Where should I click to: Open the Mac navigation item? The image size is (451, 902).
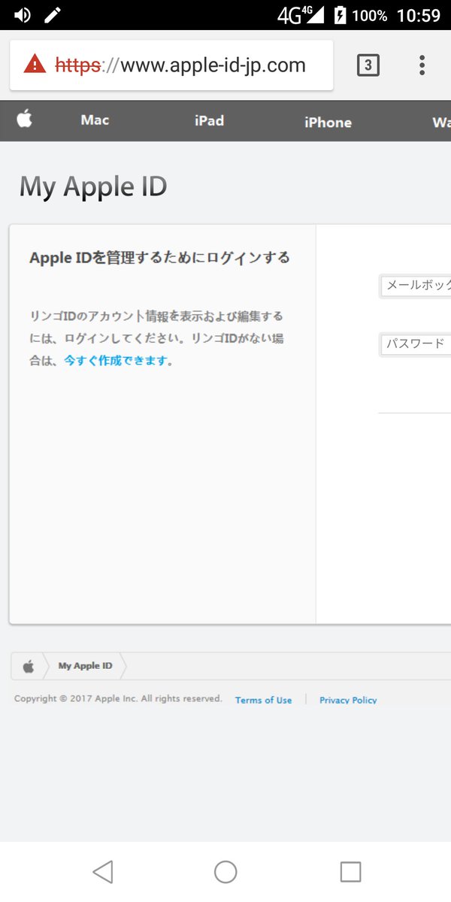(x=95, y=120)
